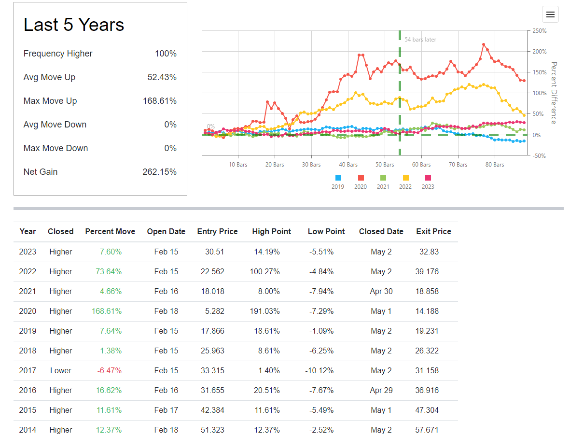570x436 pixels.
Task: Sort table by Year column header
Action: pyautogui.click(x=28, y=232)
